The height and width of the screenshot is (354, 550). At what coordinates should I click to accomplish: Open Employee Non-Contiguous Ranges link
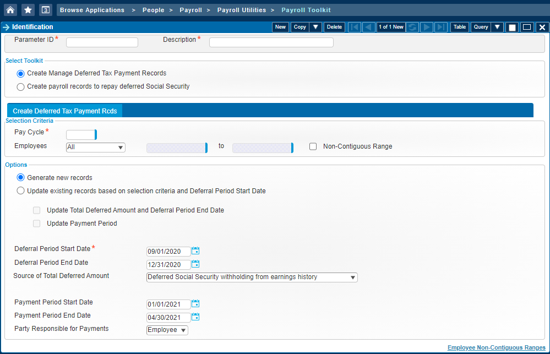pos(496,347)
